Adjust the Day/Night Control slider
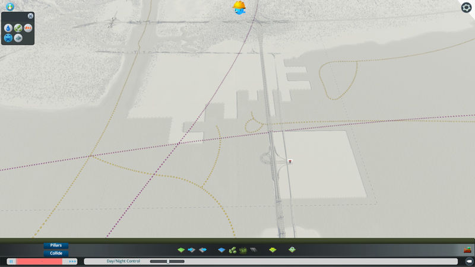475x267 pixels. point(168,261)
